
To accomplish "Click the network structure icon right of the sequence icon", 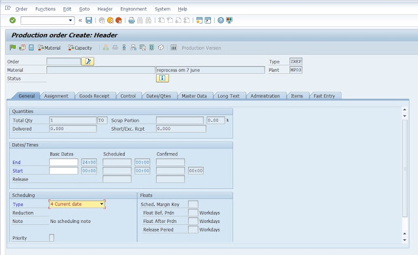I will click(x=133, y=48).
